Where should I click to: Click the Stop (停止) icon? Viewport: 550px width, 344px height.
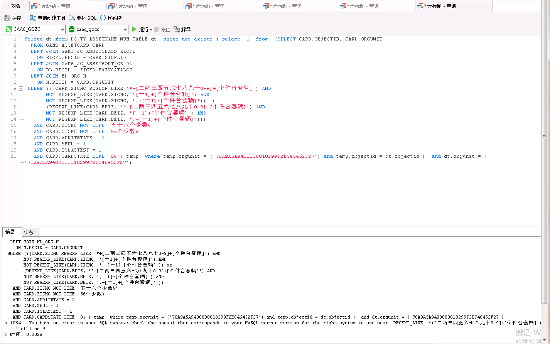pyautogui.click(x=156, y=29)
